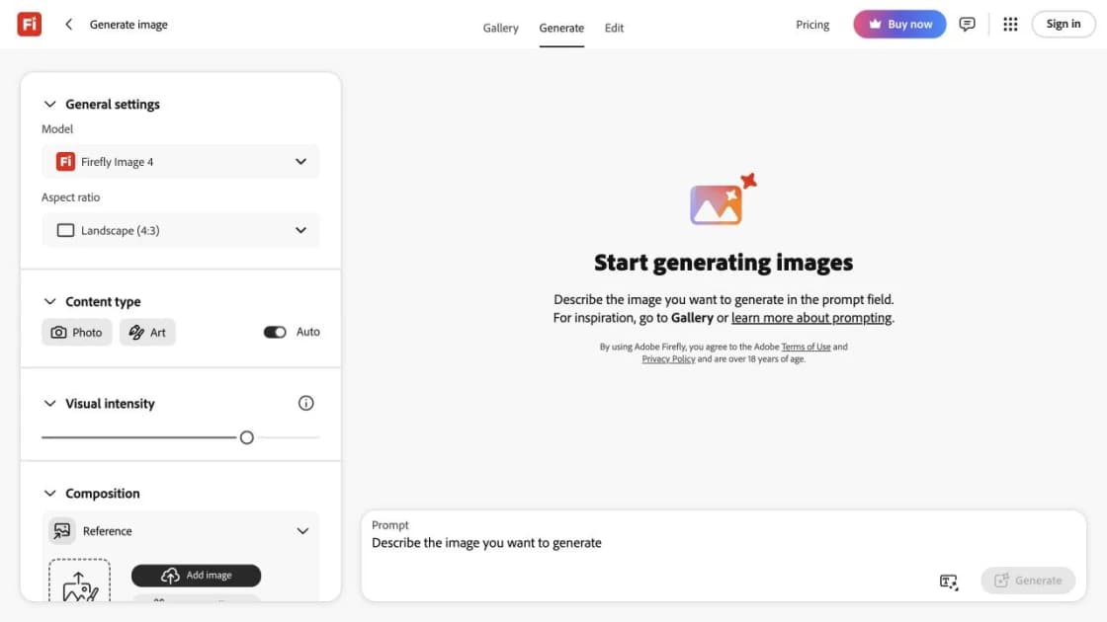Click the Start generating images illustration
This screenshot has width=1107, height=622.
[723, 199]
